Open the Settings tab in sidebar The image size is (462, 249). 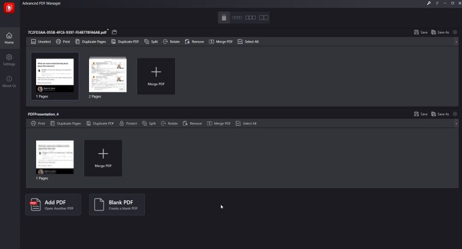pos(9,60)
